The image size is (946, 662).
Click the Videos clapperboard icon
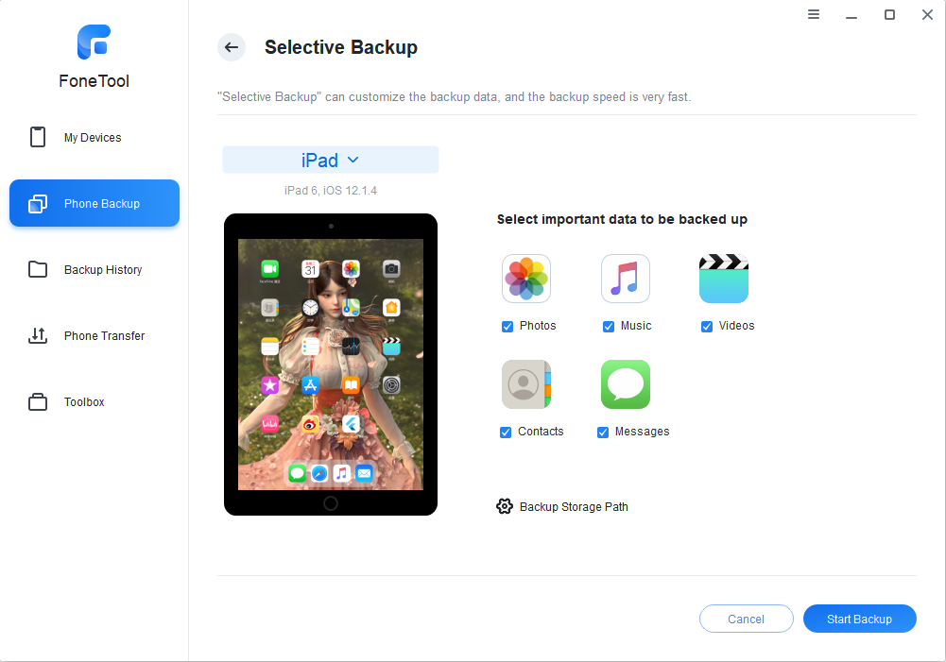723,279
